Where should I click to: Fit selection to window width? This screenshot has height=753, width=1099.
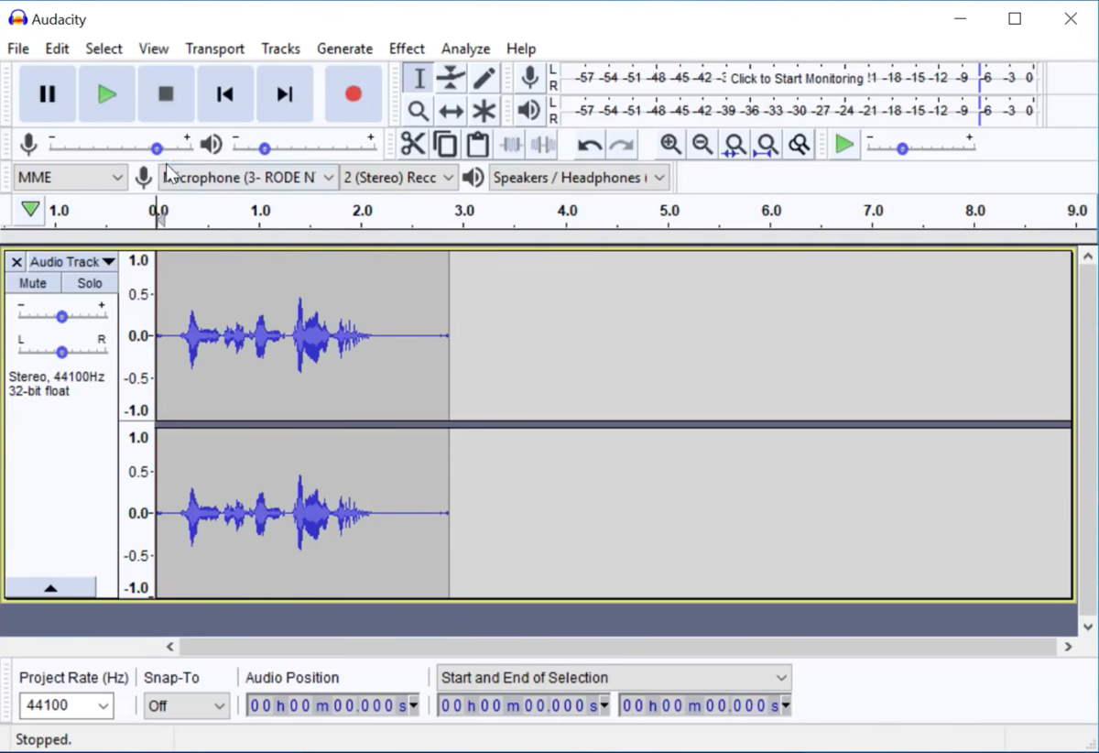tap(734, 145)
